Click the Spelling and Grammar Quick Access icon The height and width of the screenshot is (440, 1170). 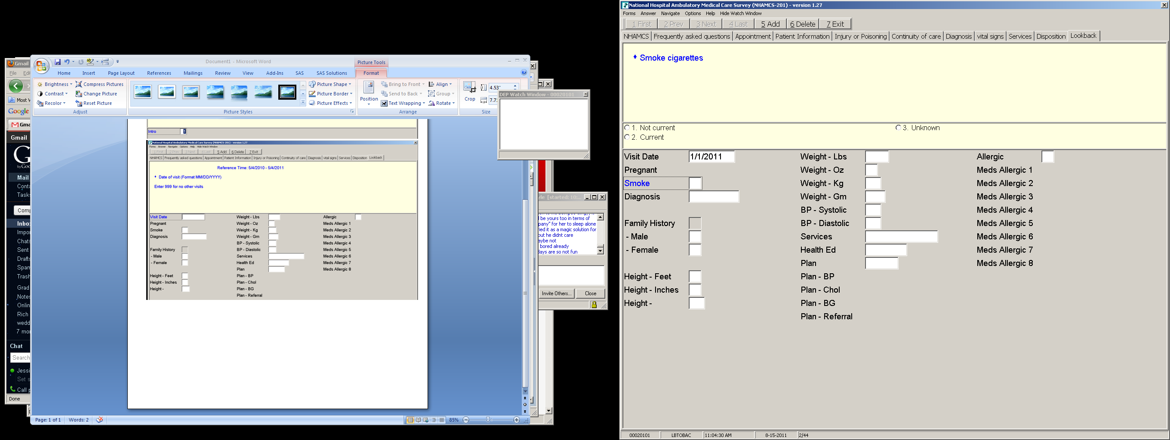coord(90,62)
